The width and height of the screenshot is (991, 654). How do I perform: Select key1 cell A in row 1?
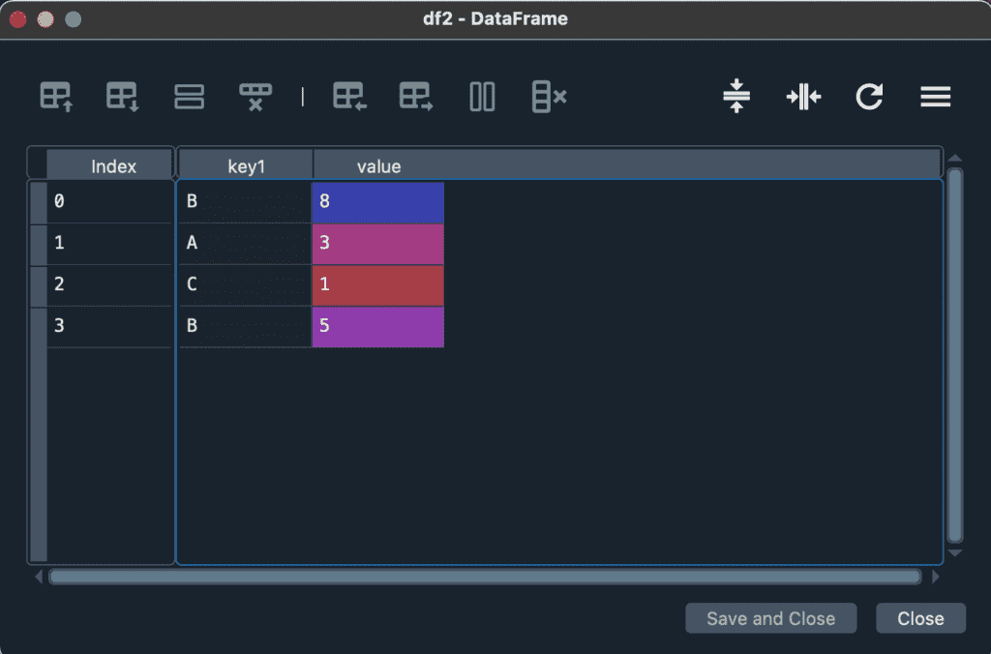[245, 243]
